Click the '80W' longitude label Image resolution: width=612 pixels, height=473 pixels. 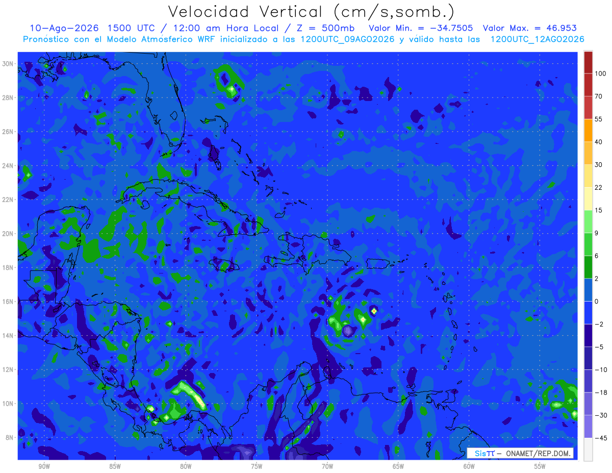tap(186, 466)
